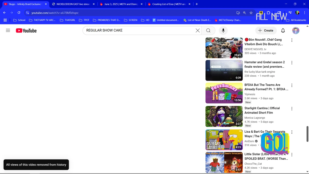Click the YouTube logo to go home
The height and width of the screenshot is (174, 309).
[26, 30]
